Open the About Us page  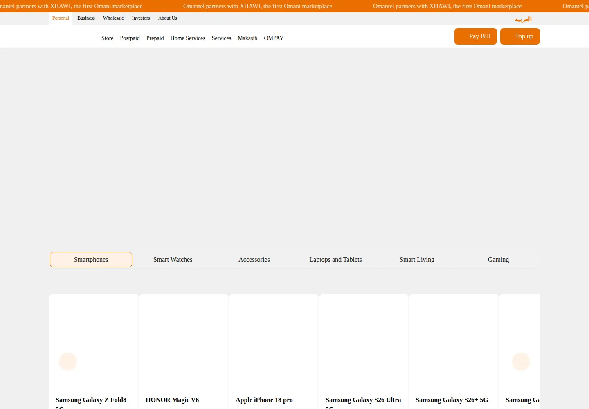[168, 18]
